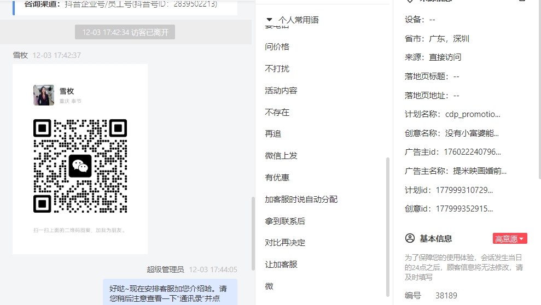
Task: Select the 对比再决定 quick phrase
Action: click(285, 243)
